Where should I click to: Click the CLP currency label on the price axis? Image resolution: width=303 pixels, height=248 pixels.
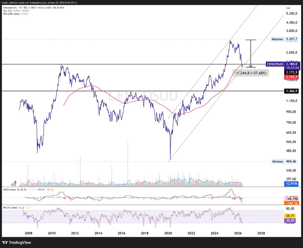288,8
